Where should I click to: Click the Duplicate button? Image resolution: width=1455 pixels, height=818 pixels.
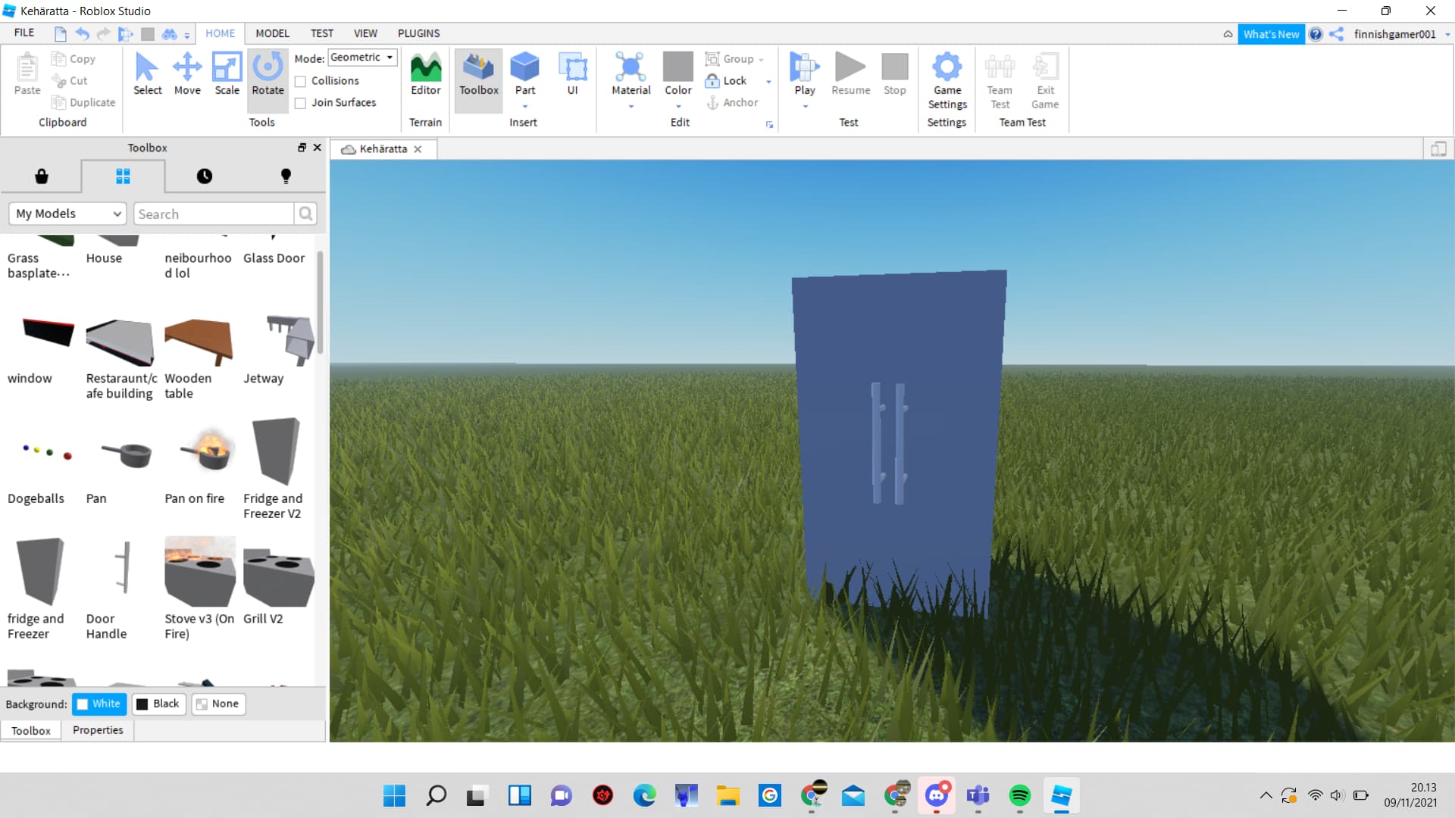click(83, 103)
